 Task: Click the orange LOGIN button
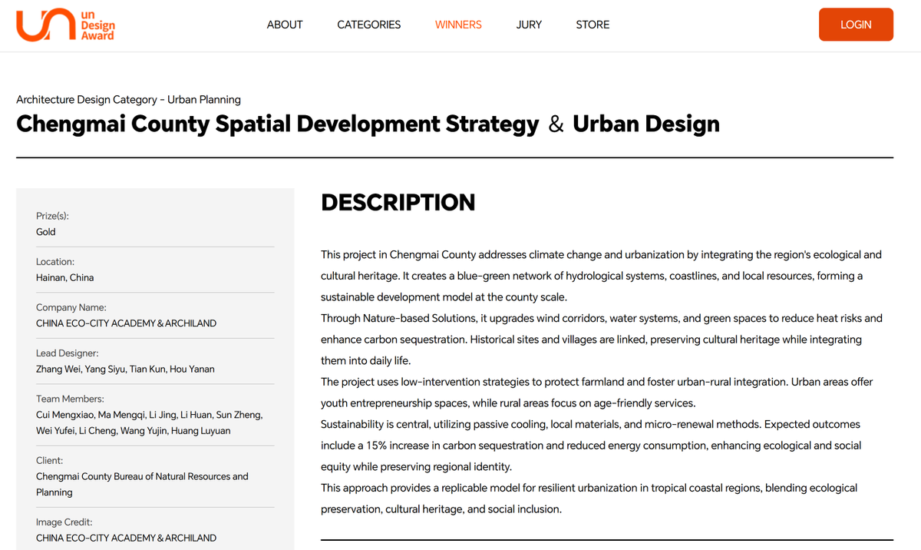pyautogui.click(x=856, y=25)
